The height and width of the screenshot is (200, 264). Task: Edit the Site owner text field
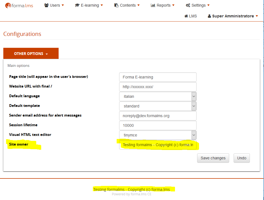(158, 145)
